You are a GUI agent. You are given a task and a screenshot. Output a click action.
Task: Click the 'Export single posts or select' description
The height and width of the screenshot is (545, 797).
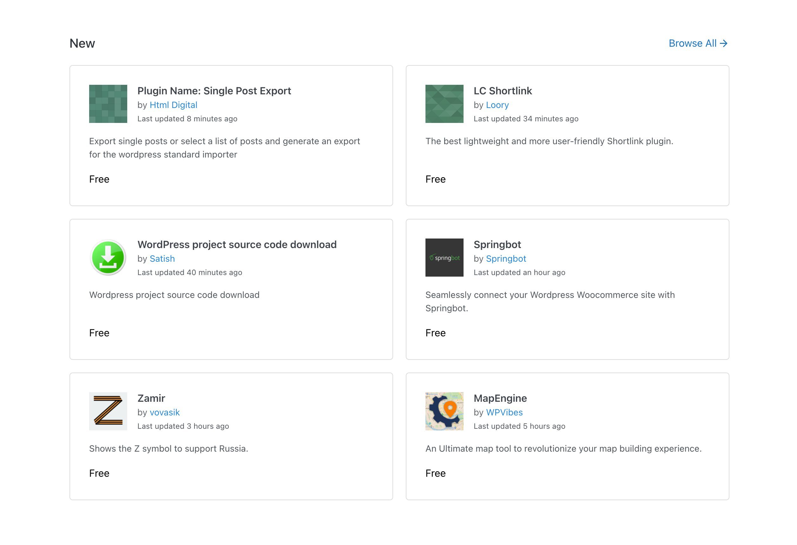tap(225, 148)
